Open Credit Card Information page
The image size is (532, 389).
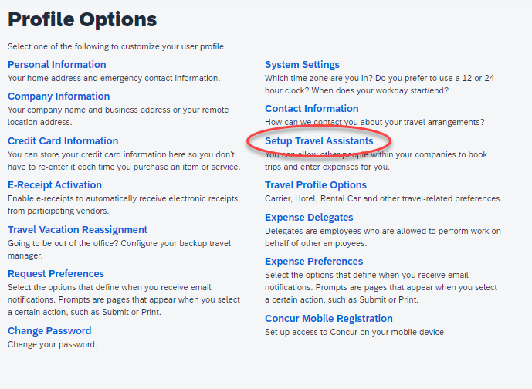[63, 141]
